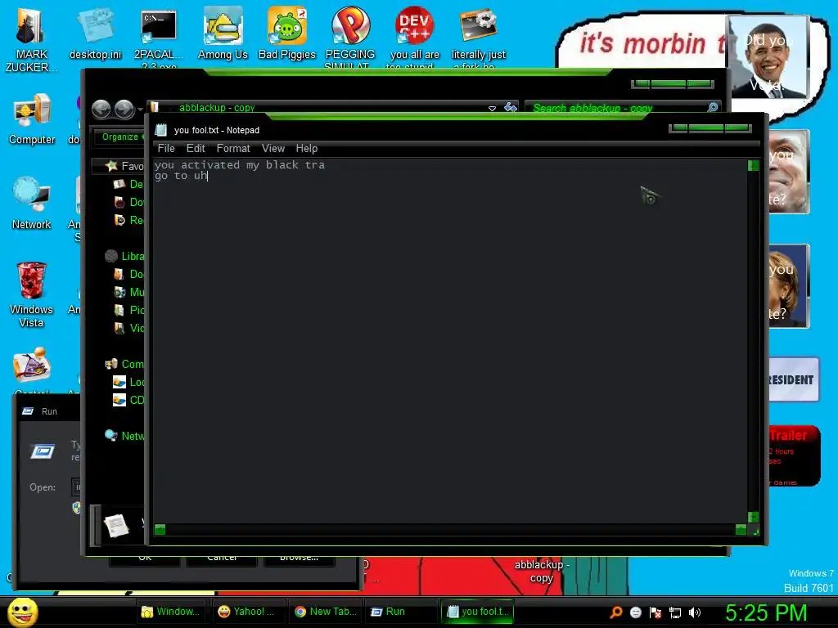Open the abblackup - copy desktop folder
The image size is (838, 628).
pyautogui.click(x=542, y=571)
